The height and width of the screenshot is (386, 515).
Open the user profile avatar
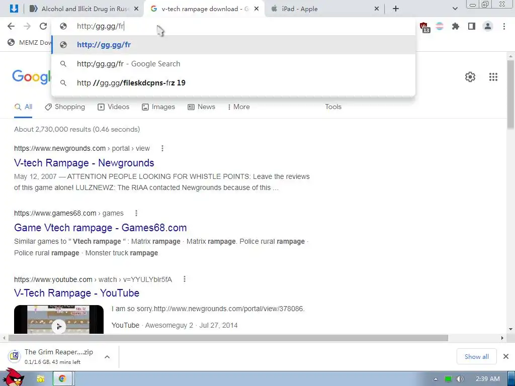pos(488,26)
